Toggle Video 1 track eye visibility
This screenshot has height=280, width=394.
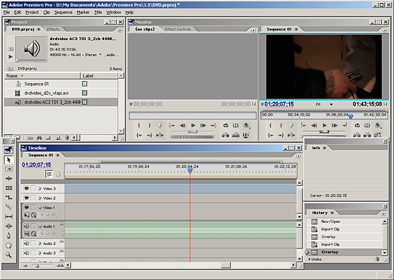(27, 208)
